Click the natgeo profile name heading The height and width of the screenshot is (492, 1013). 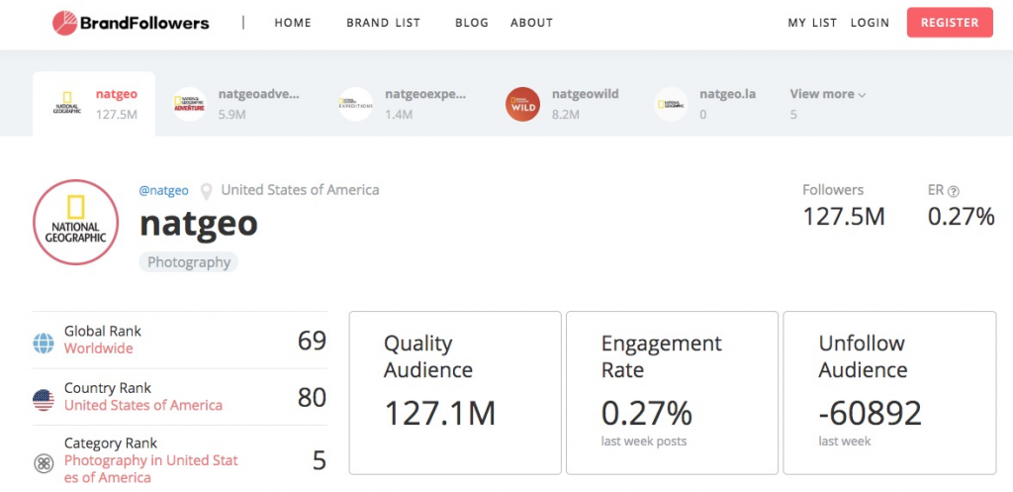point(198,223)
